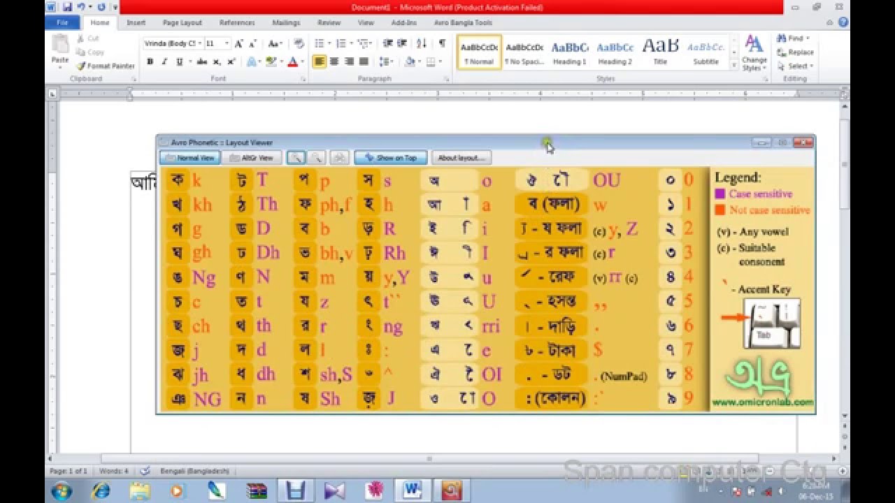Undo the last action in Quick Access
The image size is (895, 503).
(81, 7)
